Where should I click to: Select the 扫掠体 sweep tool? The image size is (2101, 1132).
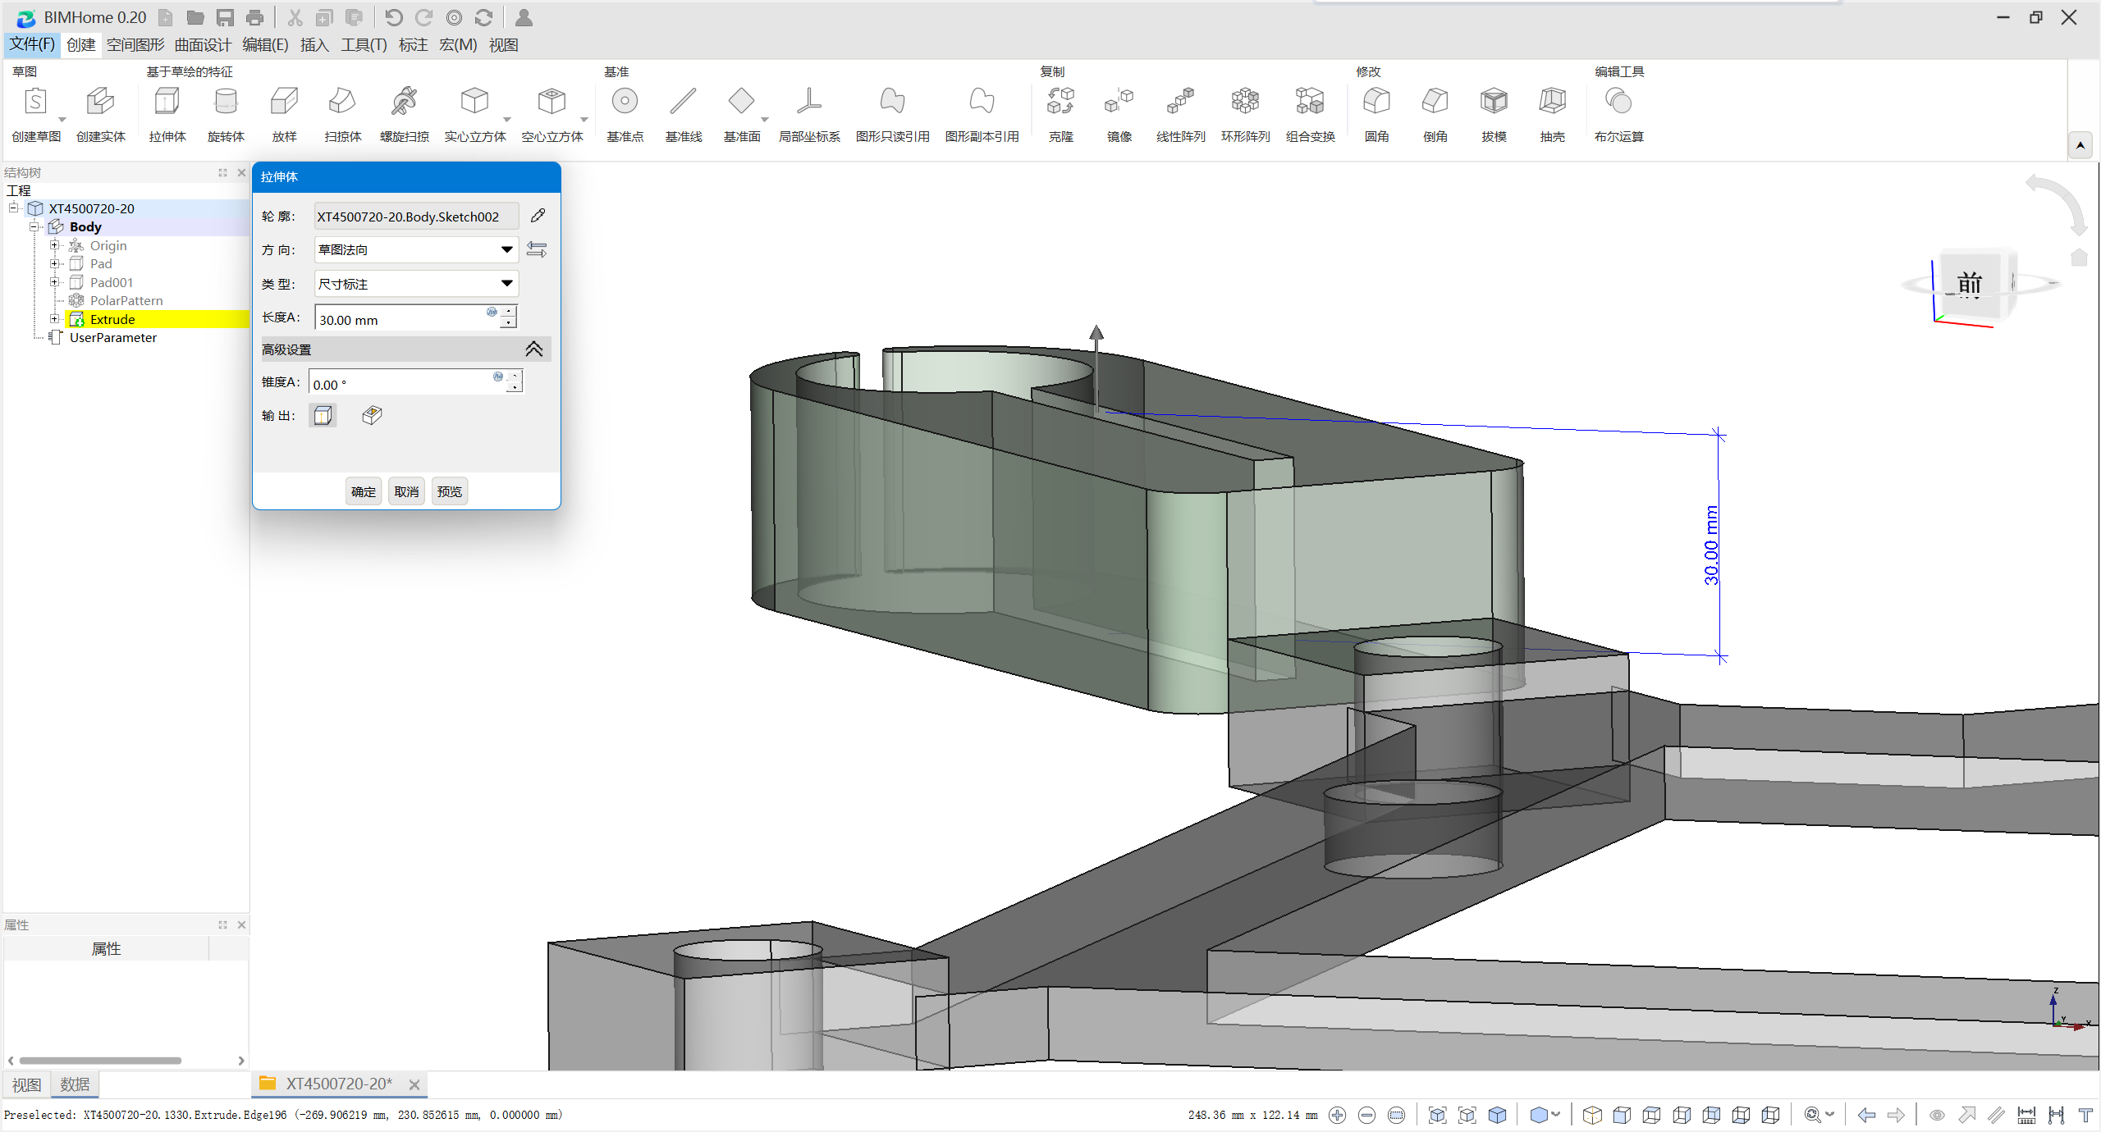pyautogui.click(x=342, y=114)
